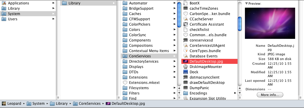Expand the Caches folder arrow
This screenshot has height=108, width=304.
175,14
